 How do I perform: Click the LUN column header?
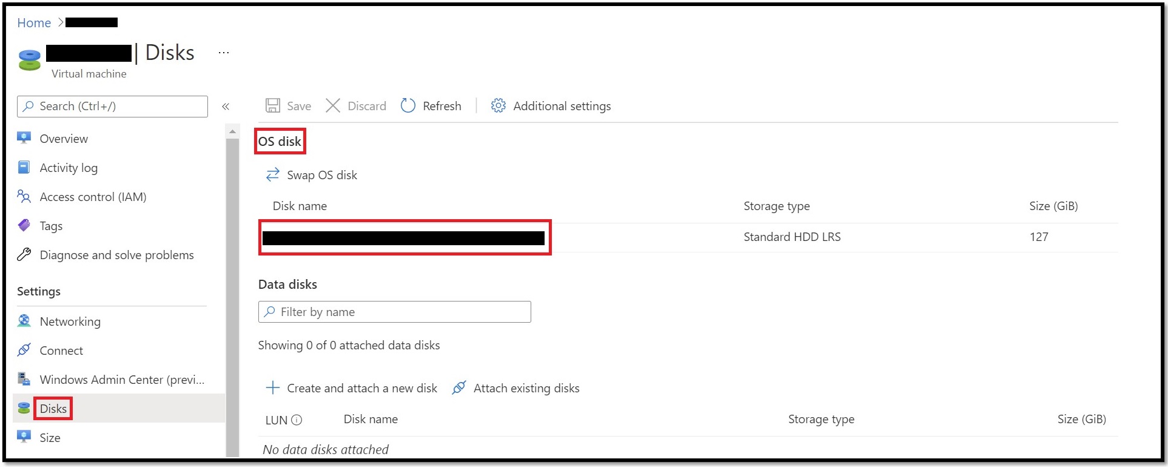tap(277, 420)
